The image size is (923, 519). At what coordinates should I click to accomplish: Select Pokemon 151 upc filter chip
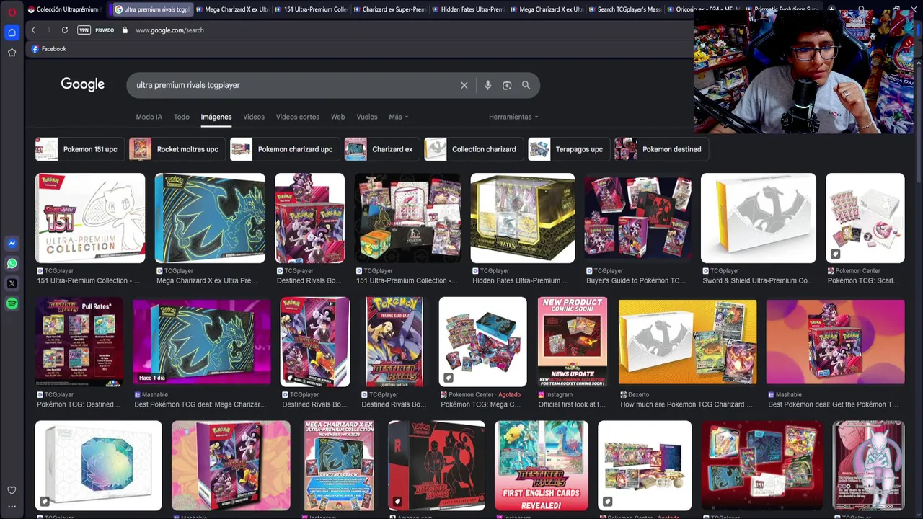point(79,149)
